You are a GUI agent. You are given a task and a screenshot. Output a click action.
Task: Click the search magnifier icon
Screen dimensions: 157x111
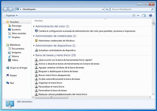pos(152,9)
